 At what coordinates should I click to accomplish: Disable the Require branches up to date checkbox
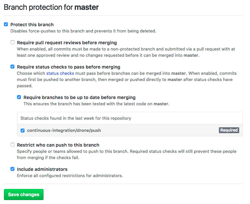coord(19,97)
